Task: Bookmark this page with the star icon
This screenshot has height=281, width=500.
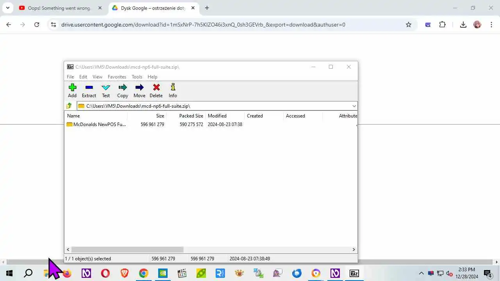Action: pyautogui.click(x=409, y=25)
